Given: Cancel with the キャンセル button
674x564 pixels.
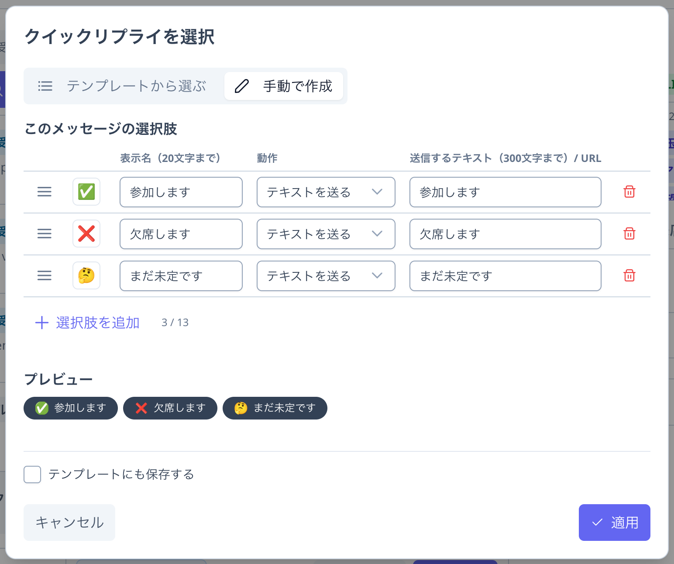Looking at the screenshot, I should tap(69, 523).
